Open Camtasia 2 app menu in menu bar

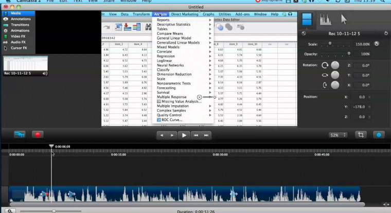(29, 1)
